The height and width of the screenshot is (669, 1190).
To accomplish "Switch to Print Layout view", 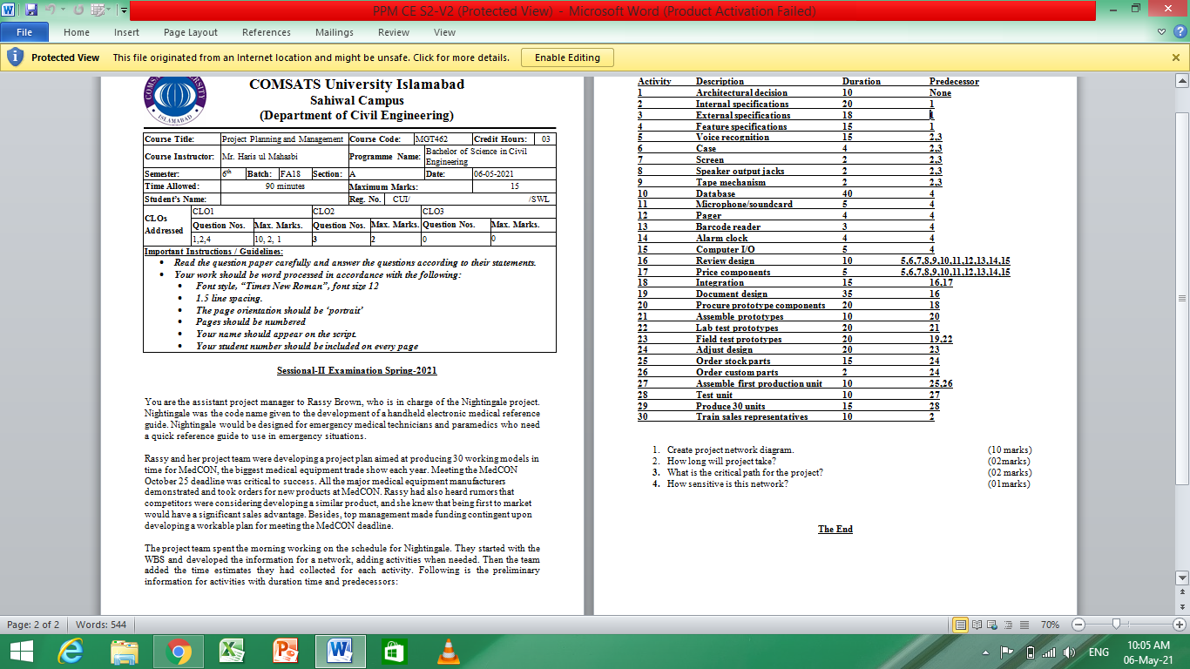I will 962,625.
